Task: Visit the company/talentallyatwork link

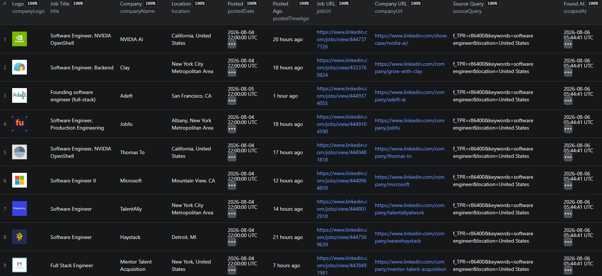Action: point(409,209)
